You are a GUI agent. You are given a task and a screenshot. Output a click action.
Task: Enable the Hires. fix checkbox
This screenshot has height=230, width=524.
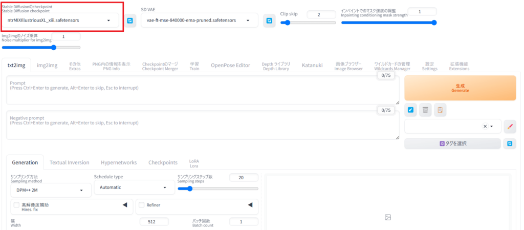(x=17, y=205)
